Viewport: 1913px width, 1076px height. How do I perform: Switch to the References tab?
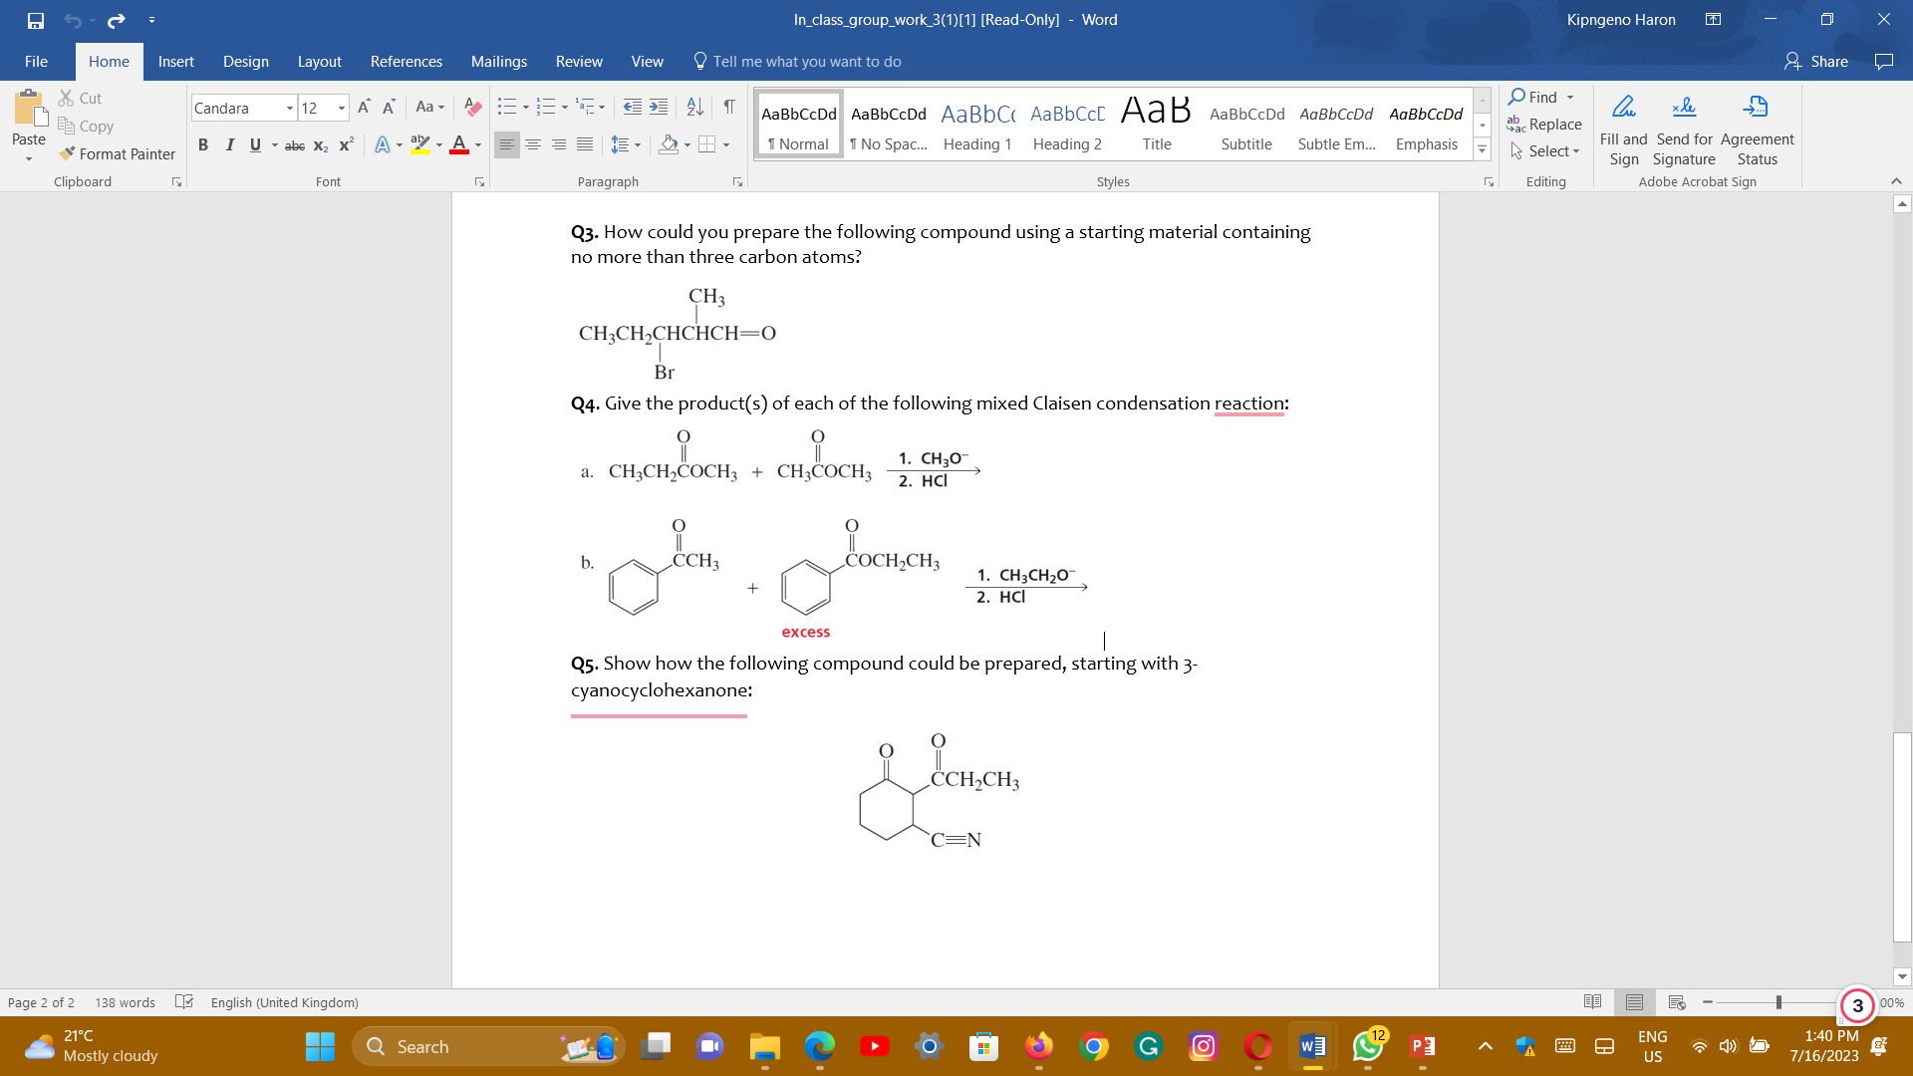[407, 62]
